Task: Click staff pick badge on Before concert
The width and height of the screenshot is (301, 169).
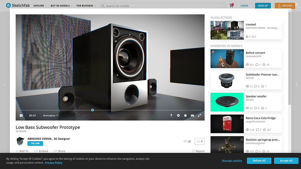Action: (213, 52)
